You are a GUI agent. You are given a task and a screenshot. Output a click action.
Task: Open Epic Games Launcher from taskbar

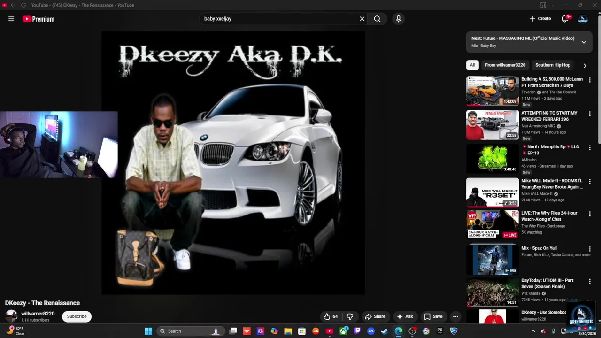pos(439,331)
